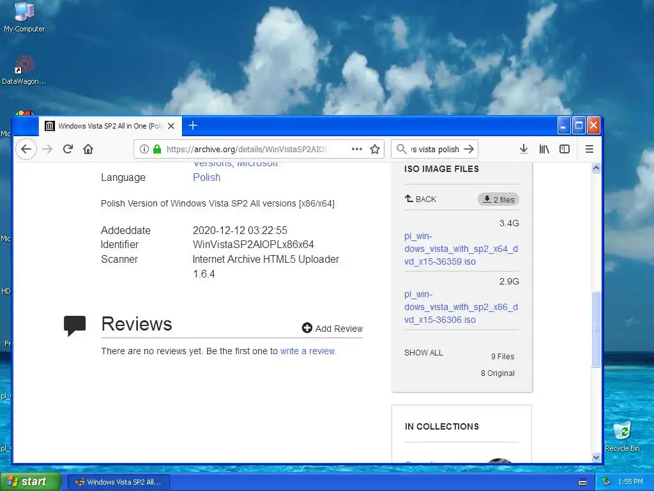The width and height of the screenshot is (654, 491).
Task: Open the browser home page icon
Action: [88, 149]
